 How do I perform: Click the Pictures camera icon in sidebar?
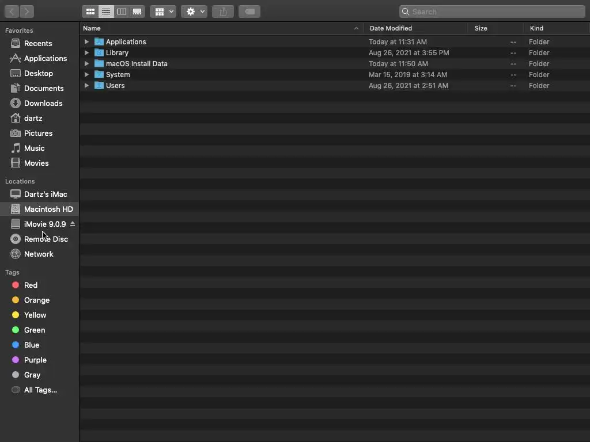pos(16,133)
